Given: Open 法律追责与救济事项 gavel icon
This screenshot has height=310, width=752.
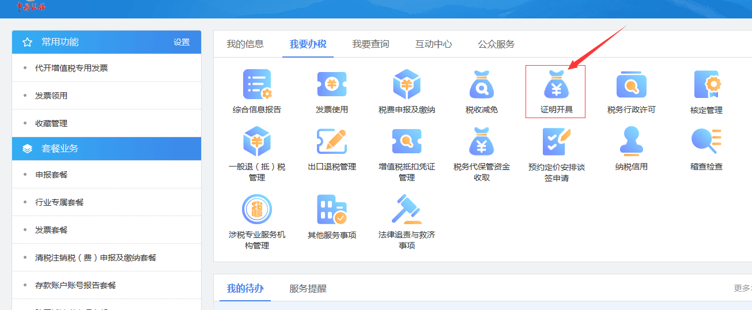Looking at the screenshot, I should coord(407,210).
